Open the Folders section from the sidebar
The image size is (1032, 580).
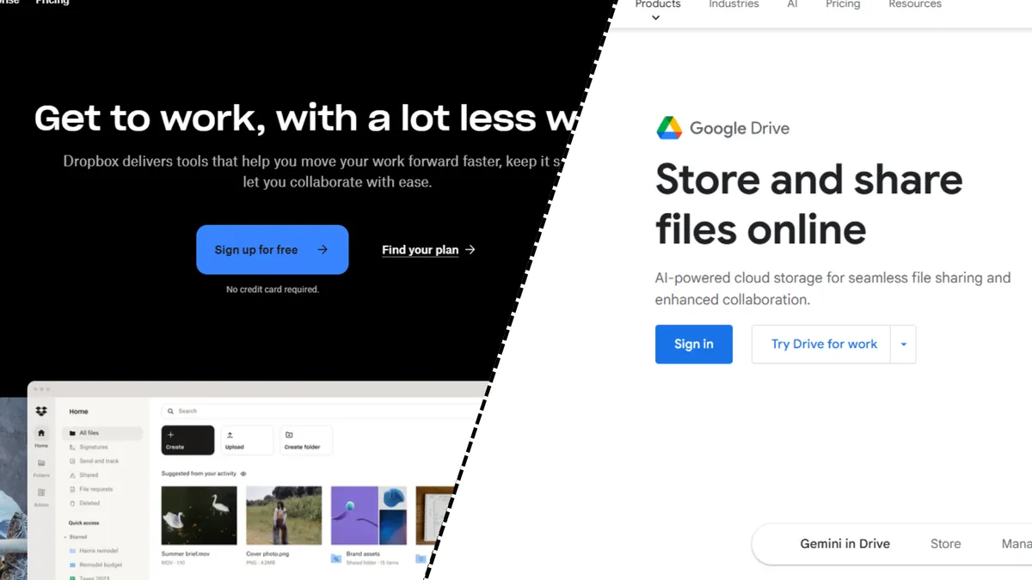[41, 463]
